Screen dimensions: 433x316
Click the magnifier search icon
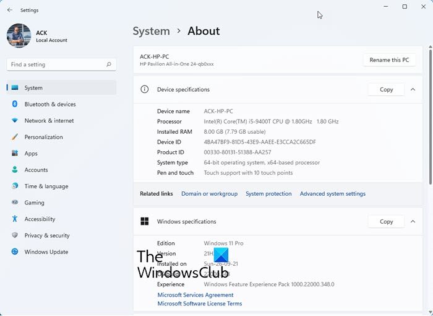click(109, 64)
